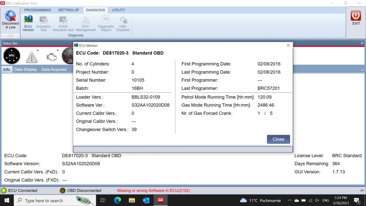
Task: Click the engine check status icon
Action: (52, 57)
